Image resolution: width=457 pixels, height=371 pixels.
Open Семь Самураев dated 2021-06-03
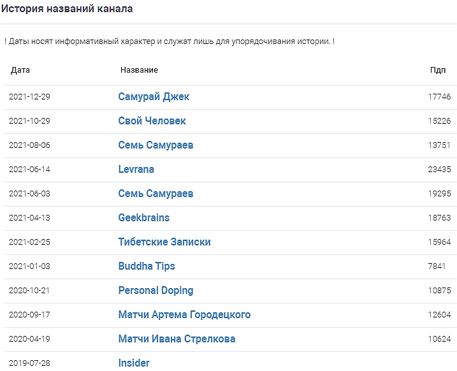[x=156, y=194]
